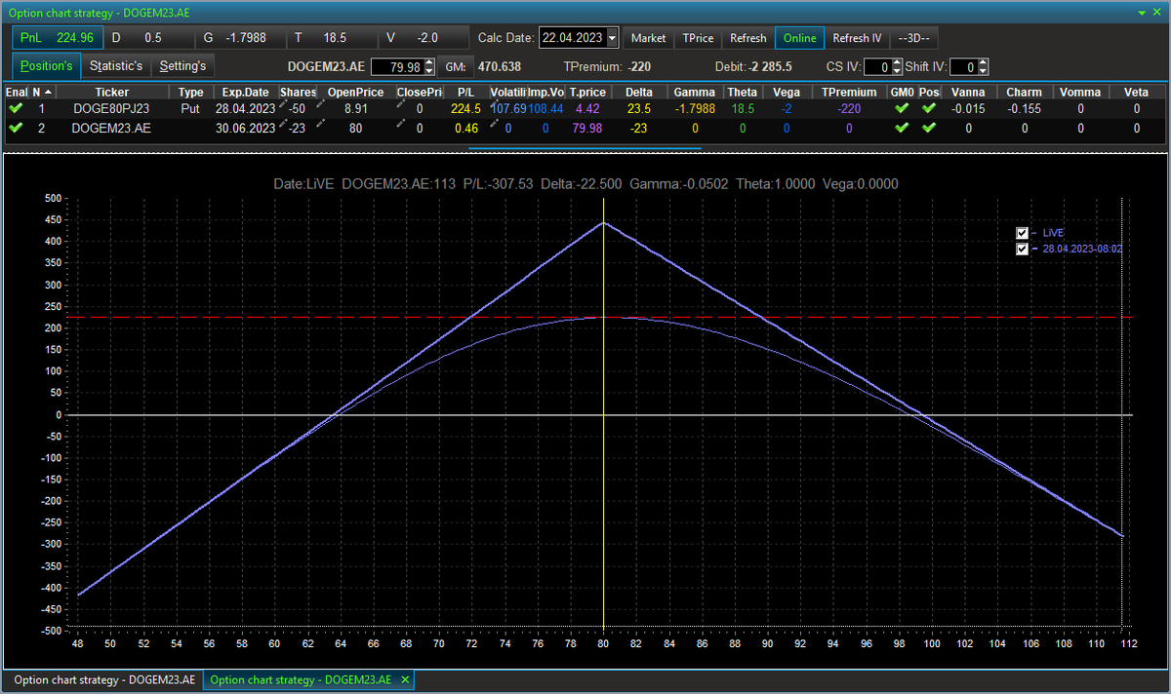Edit Shares value for DOGE80PJ23 via pencil icon
This screenshot has width=1171, height=694.
pos(285,102)
